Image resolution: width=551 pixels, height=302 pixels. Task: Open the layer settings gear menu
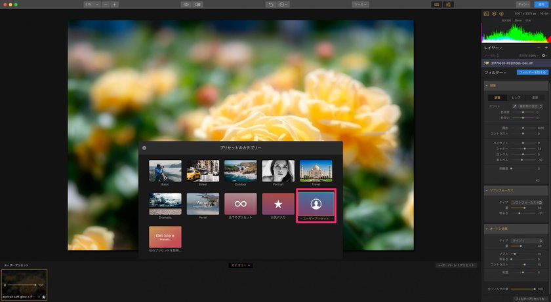pyautogui.click(x=544, y=56)
